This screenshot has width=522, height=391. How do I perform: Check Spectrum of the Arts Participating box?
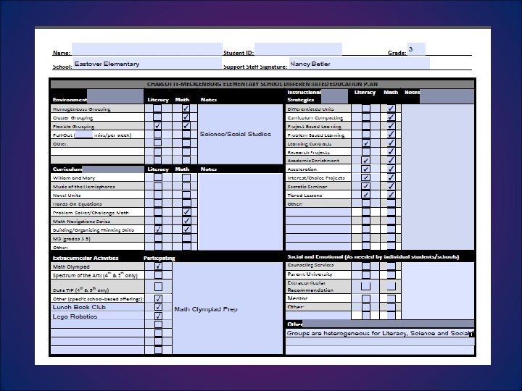click(159, 274)
